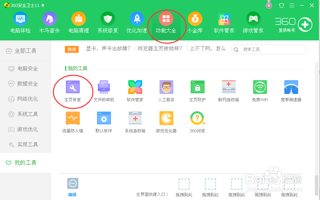The width and height of the screenshot is (320, 200).
Task: Launch 流量防火墙 traffic firewall
Action: (73, 122)
